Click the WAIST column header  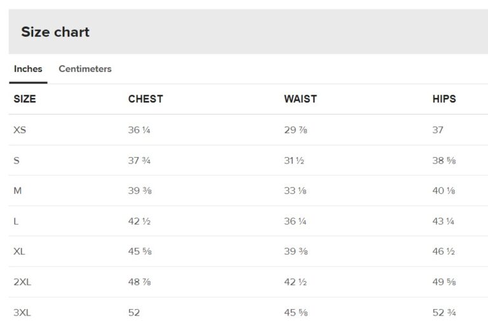[x=300, y=99]
